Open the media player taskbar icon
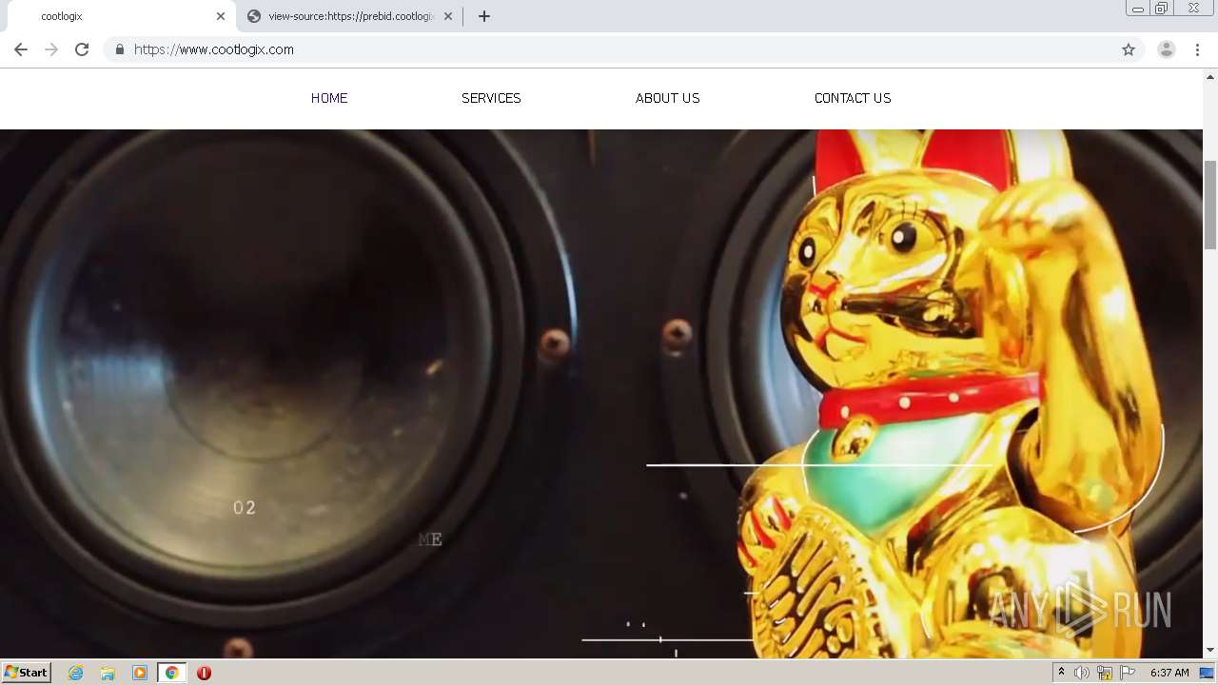The height and width of the screenshot is (685, 1218). [140, 673]
